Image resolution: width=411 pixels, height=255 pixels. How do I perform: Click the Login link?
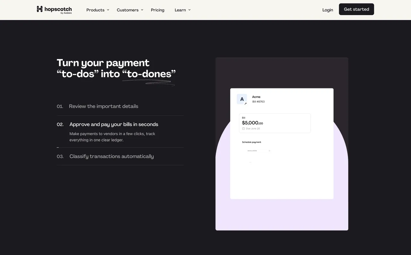(x=328, y=10)
